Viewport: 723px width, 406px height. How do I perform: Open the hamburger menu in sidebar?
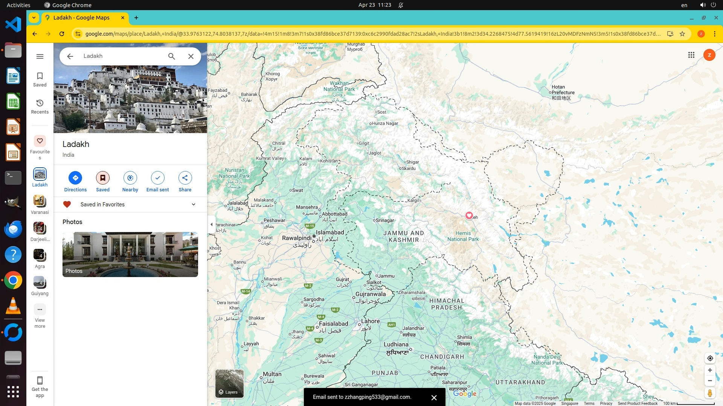[x=40, y=56]
